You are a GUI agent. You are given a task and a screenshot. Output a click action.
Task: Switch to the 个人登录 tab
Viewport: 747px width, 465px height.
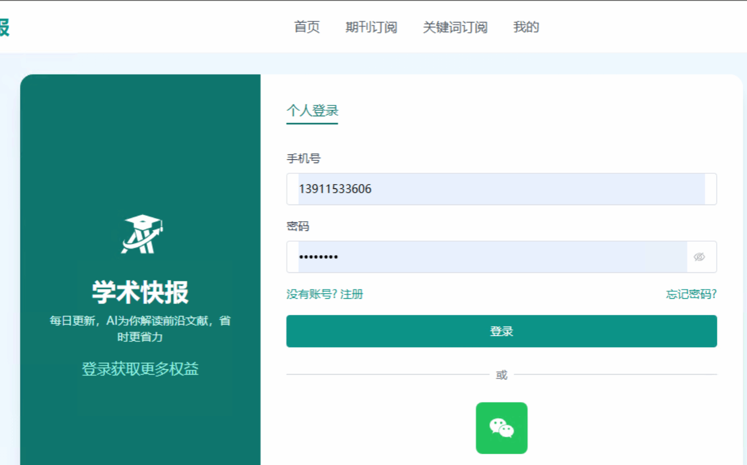coord(312,111)
